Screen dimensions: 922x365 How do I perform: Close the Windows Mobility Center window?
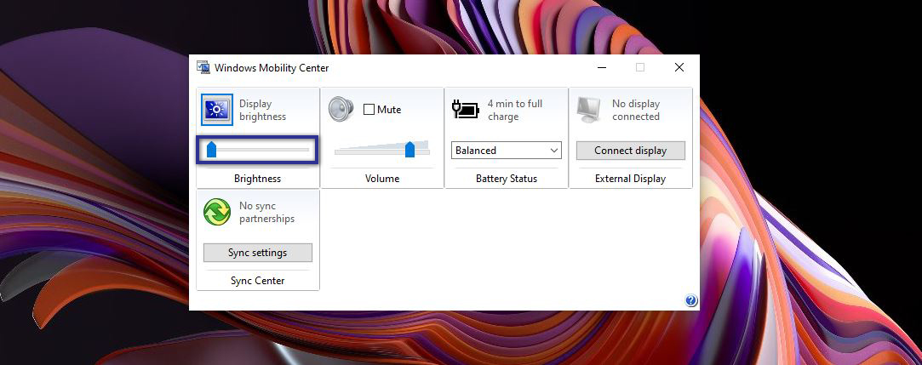pyautogui.click(x=679, y=68)
